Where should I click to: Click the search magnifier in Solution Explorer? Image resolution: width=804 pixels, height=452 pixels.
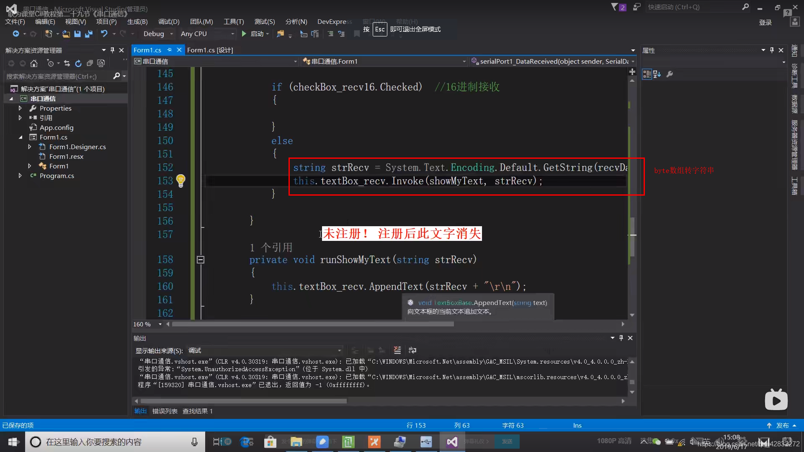click(x=117, y=76)
